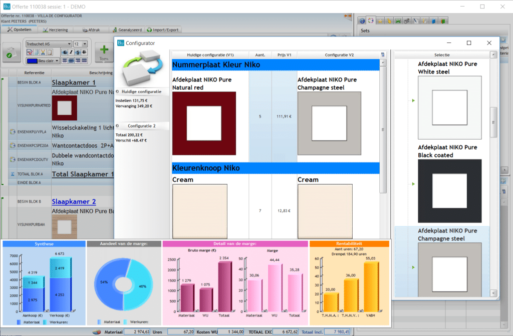Toggle bold G text formatting

[x=65, y=52]
